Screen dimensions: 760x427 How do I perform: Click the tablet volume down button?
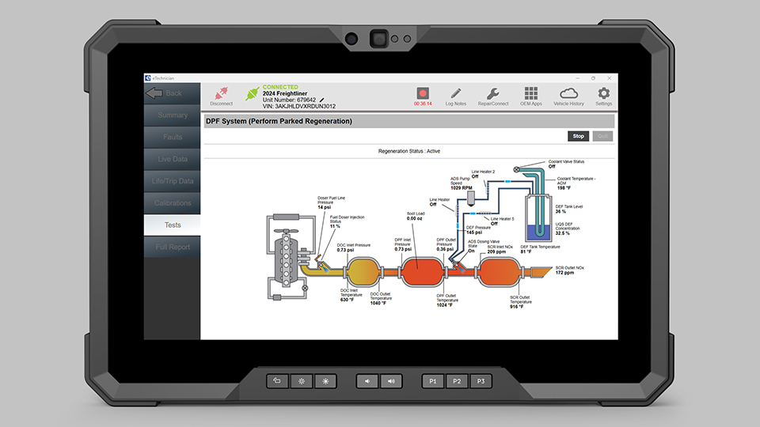367,381
